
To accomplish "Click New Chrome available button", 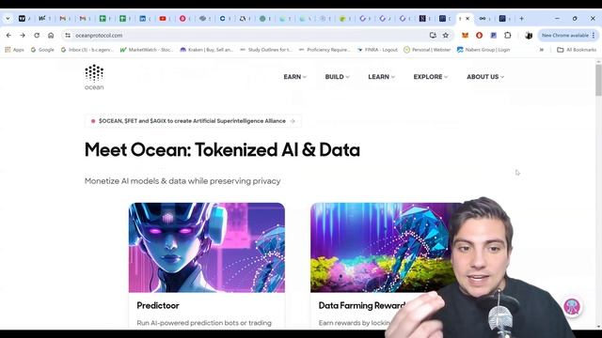I will click(x=564, y=36).
